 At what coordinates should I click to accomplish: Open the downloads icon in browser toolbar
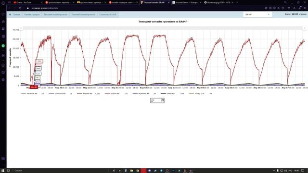[x=299, y=8]
